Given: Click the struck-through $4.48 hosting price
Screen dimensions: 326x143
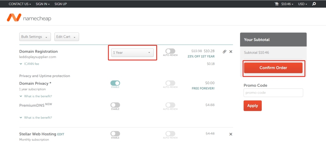Looking at the screenshot, I should click(210, 134).
